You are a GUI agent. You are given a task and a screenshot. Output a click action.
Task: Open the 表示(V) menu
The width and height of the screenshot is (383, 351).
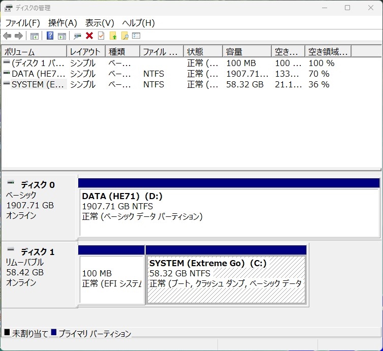[100, 23]
